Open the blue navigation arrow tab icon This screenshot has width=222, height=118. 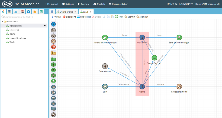point(28,12)
